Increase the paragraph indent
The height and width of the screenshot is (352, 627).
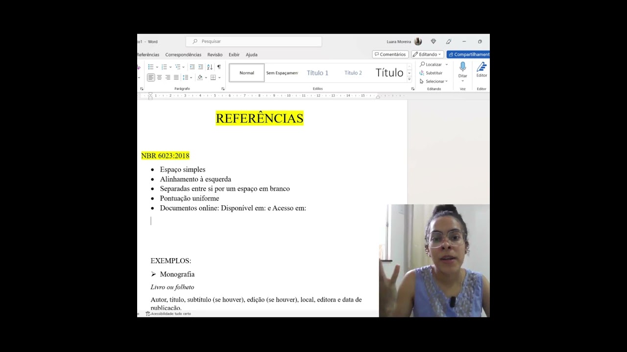[x=200, y=67]
